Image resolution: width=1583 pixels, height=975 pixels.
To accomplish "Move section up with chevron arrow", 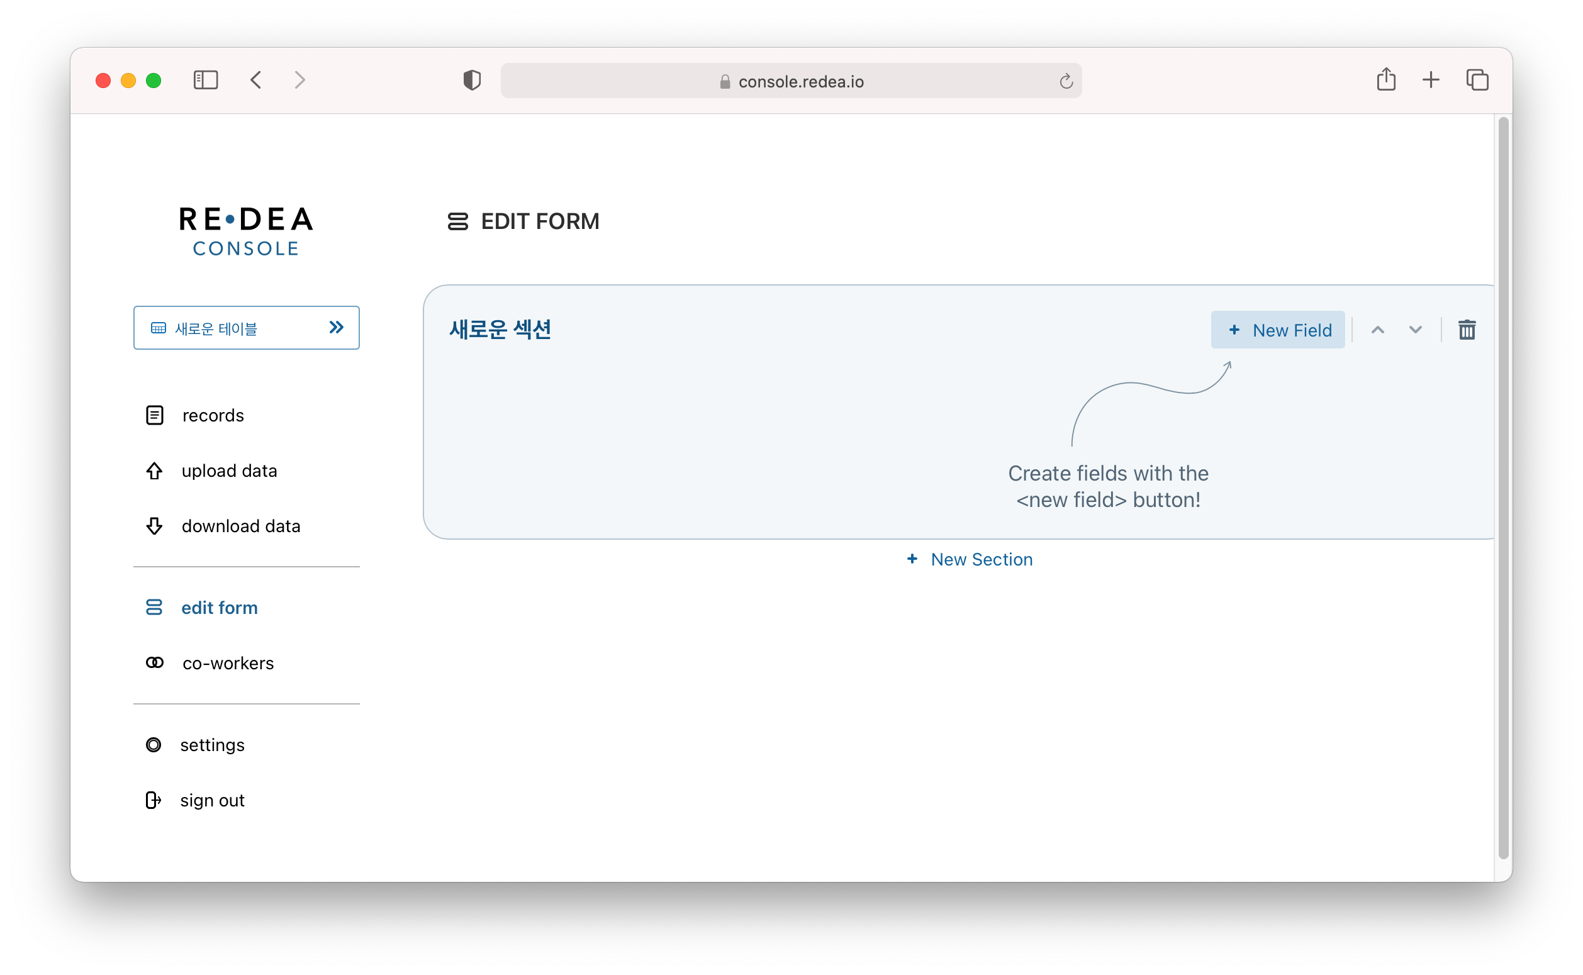I will tap(1377, 330).
